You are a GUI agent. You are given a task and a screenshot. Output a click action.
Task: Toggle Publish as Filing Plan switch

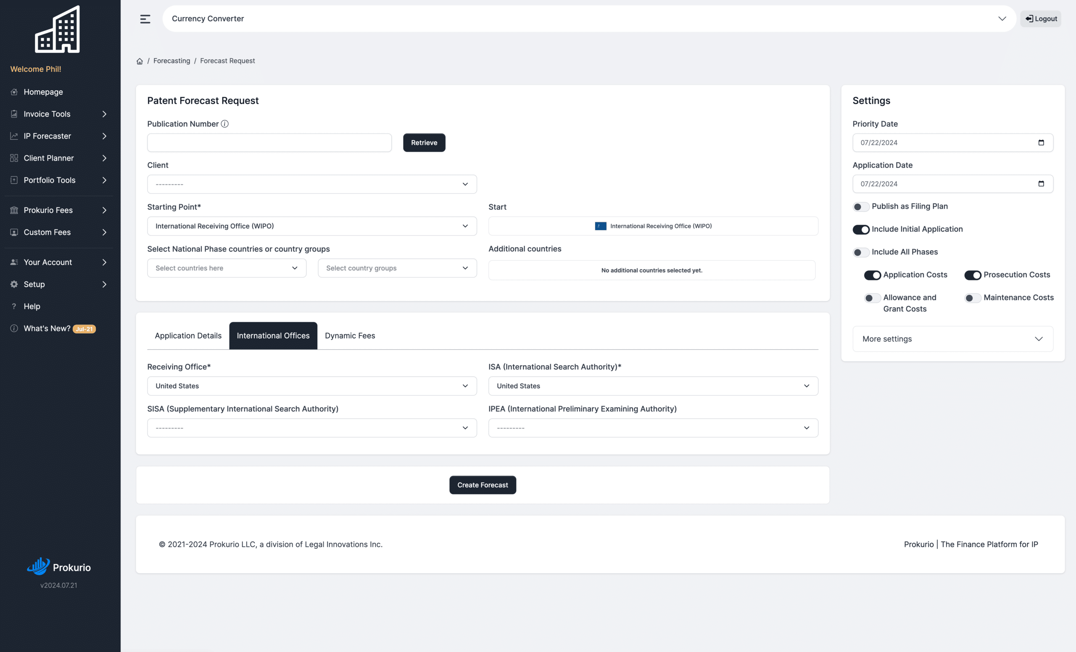point(861,207)
